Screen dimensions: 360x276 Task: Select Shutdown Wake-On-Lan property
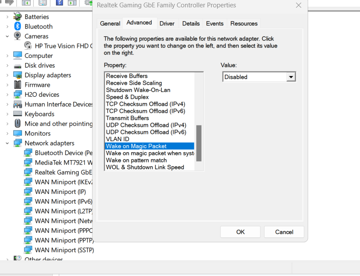click(150, 90)
